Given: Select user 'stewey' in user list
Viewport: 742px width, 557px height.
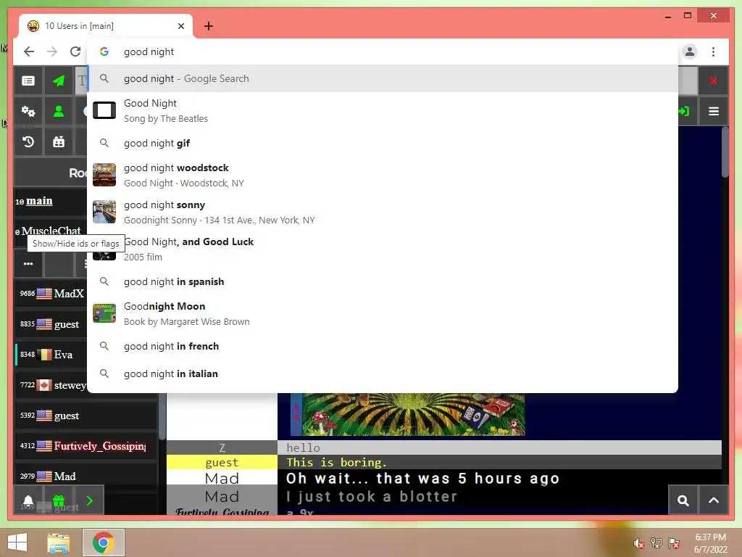Looking at the screenshot, I should [x=51, y=385].
